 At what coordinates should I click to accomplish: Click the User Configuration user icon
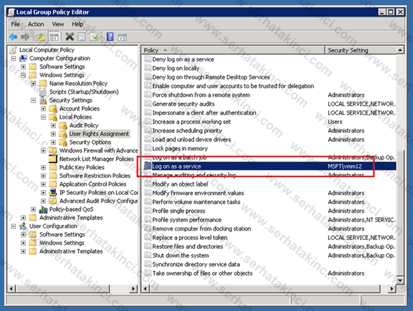[x=23, y=226]
